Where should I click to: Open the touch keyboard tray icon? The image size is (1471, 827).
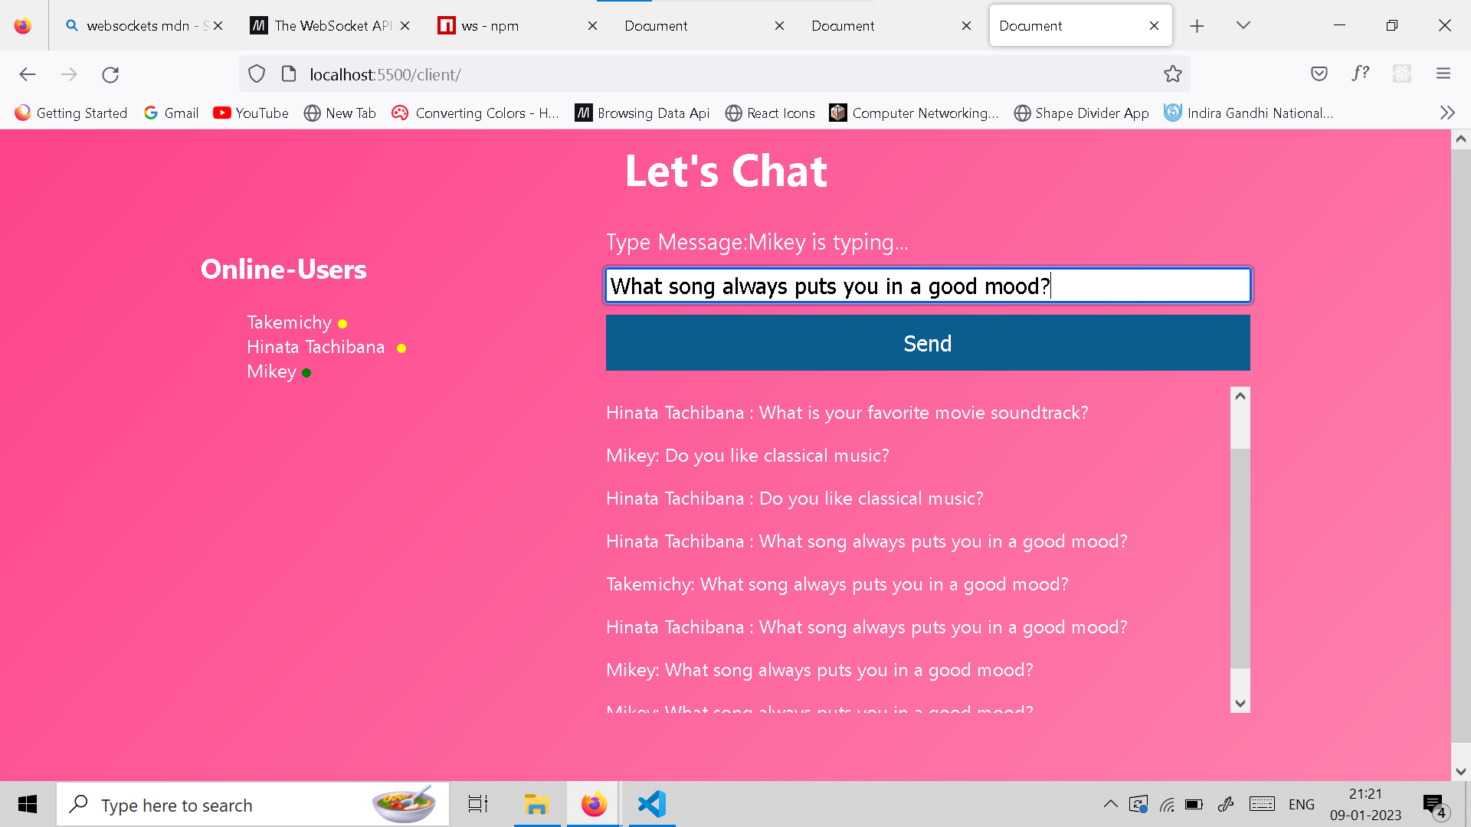tap(1262, 804)
